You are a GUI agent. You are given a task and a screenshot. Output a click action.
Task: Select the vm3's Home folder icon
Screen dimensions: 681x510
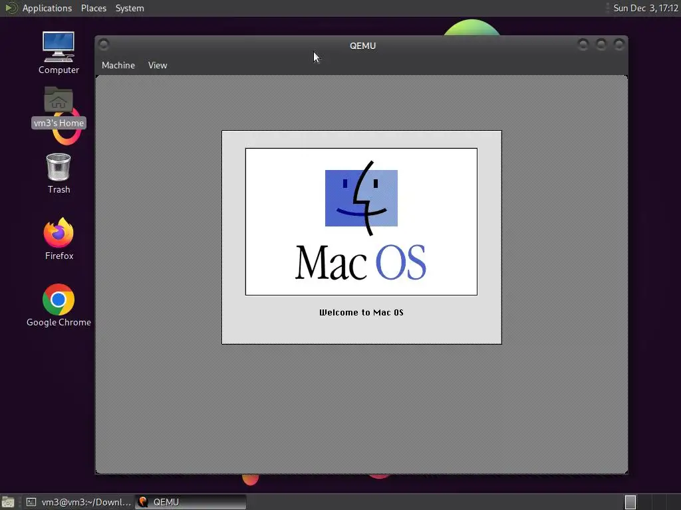(x=59, y=107)
